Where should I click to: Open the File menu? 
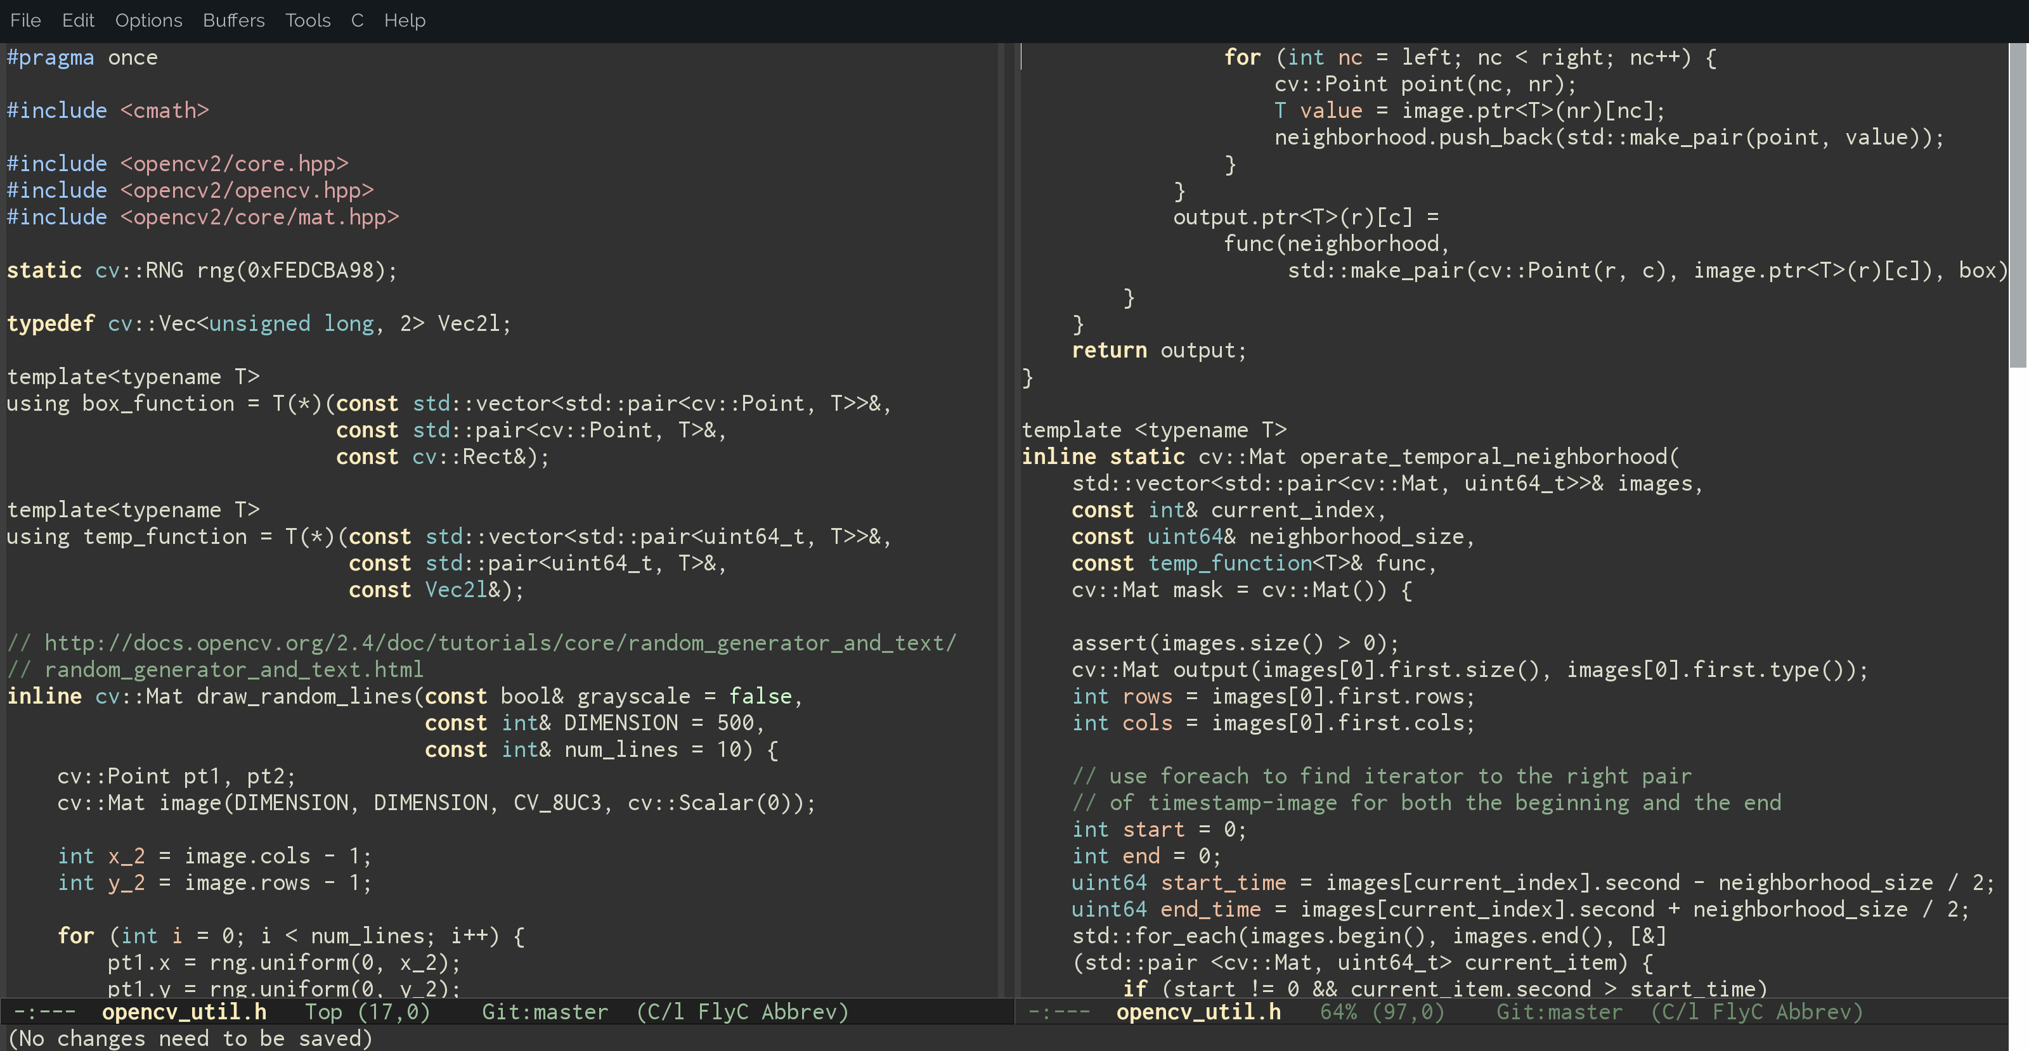25,20
